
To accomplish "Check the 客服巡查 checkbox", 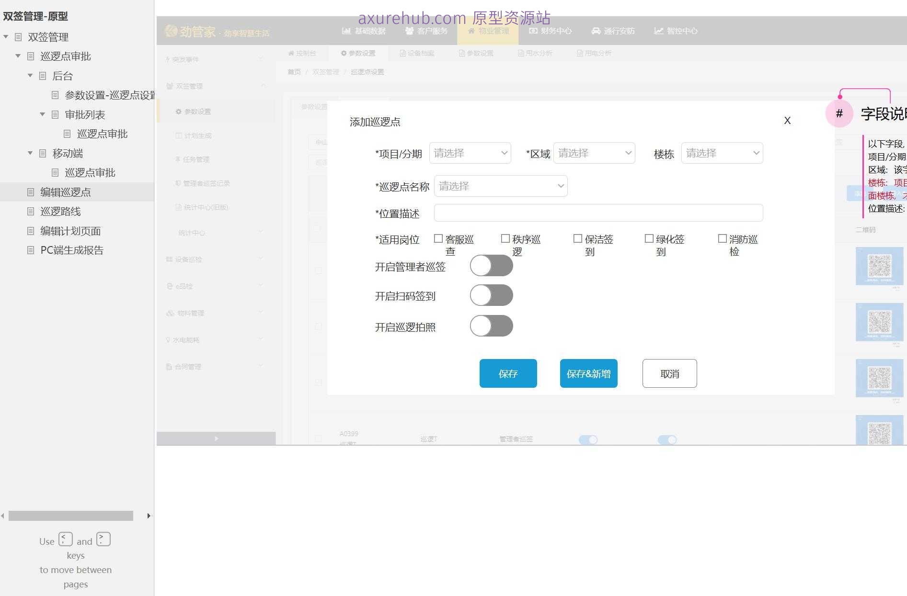I will [438, 238].
